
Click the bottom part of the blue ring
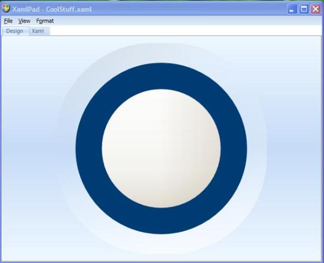point(161,221)
